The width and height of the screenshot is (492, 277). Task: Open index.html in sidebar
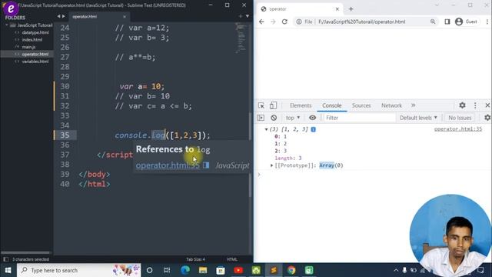click(32, 39)
